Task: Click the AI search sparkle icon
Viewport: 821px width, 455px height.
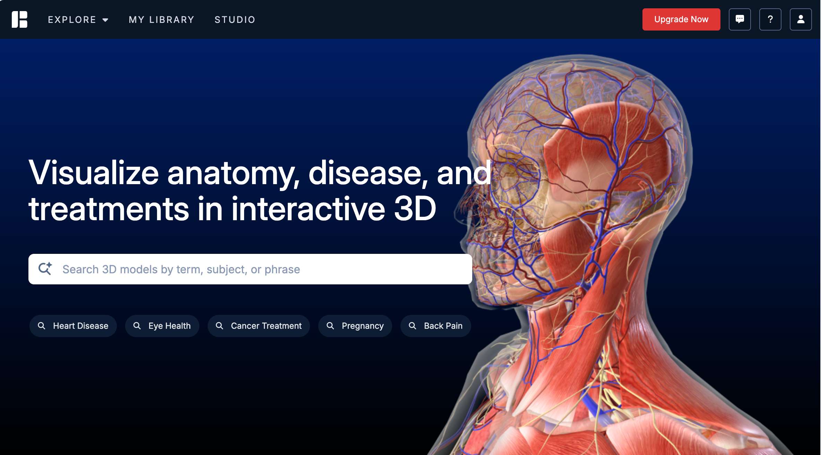Action: point(45,269)
